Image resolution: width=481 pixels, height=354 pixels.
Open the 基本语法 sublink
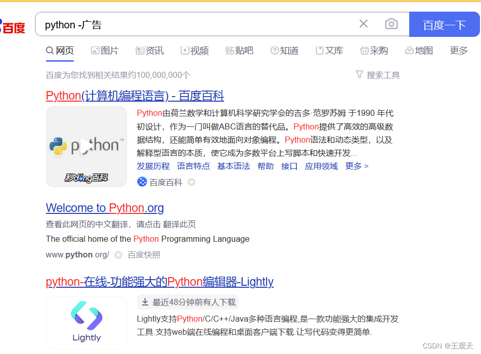(234, 166)
